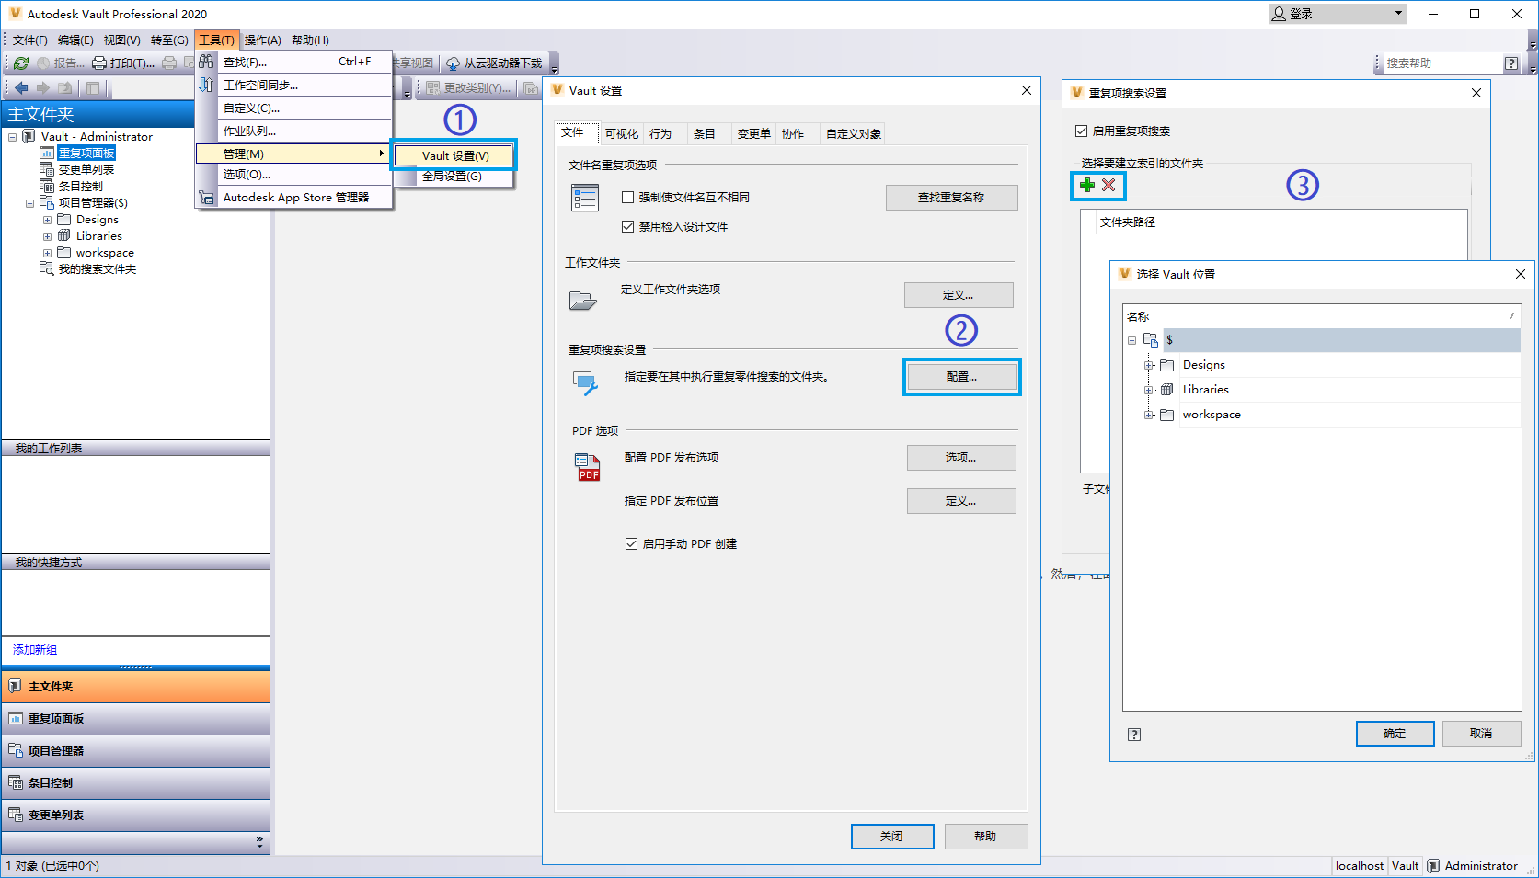Image resolution: width=1539 pixels, height=878 pixels.
Task: Choose 选项(O) from the Tools menu
Action: pos(294,174)
